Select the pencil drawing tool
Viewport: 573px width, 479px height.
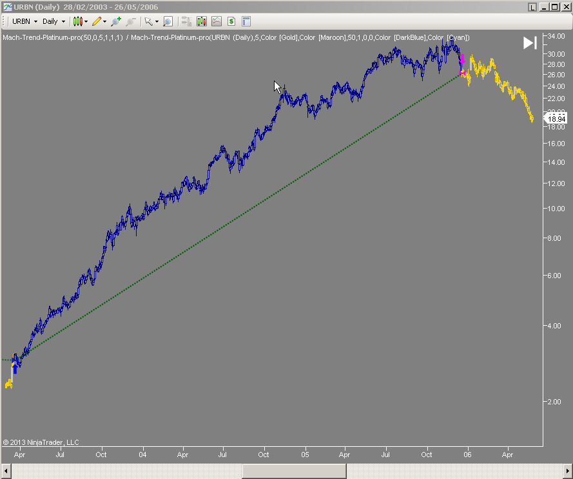[x=96, y=21]
